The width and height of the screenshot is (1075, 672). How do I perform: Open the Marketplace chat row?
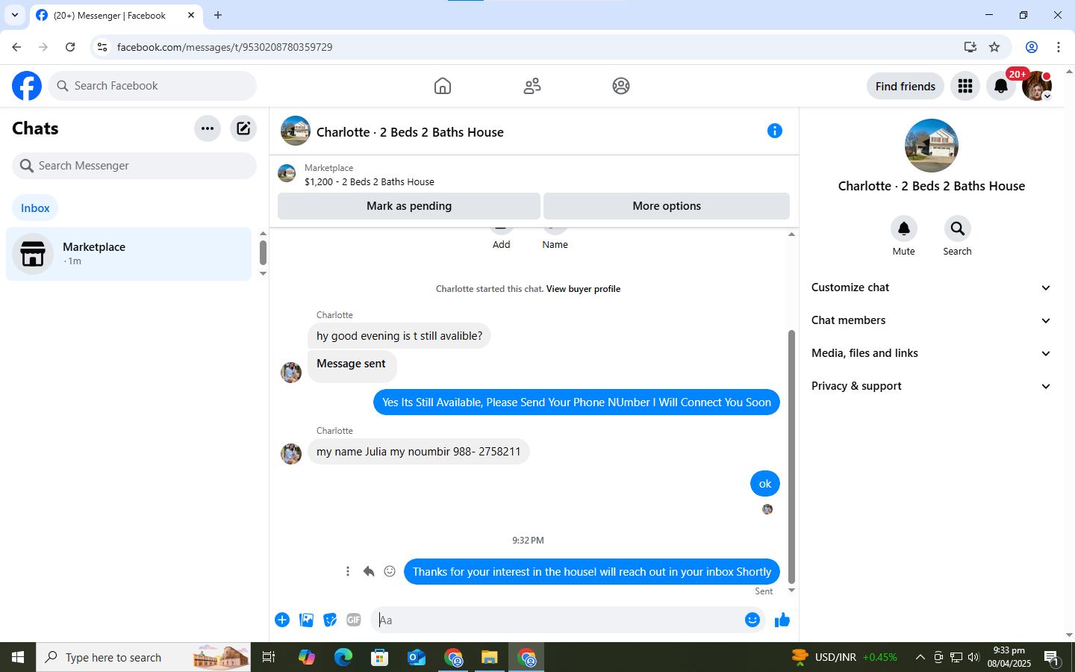pos(129,254)
